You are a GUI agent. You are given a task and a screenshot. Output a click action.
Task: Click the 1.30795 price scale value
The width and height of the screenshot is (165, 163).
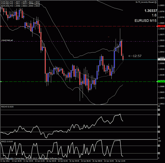162,11
